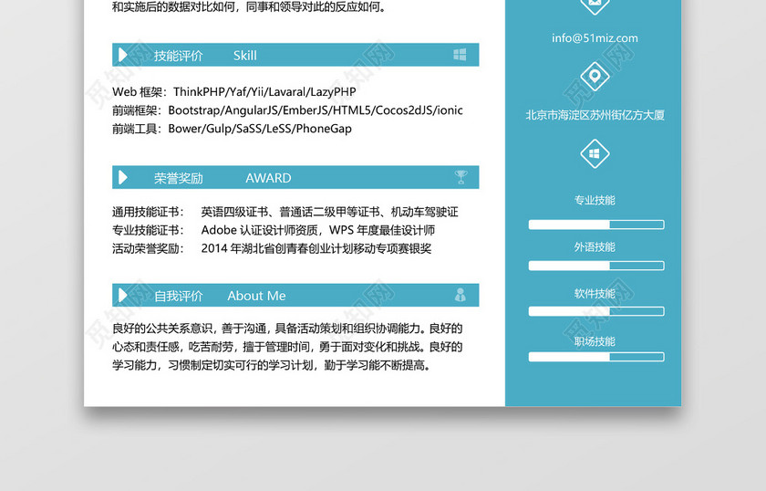Click the 荣誉奖励 heading text

pos(179,178)
